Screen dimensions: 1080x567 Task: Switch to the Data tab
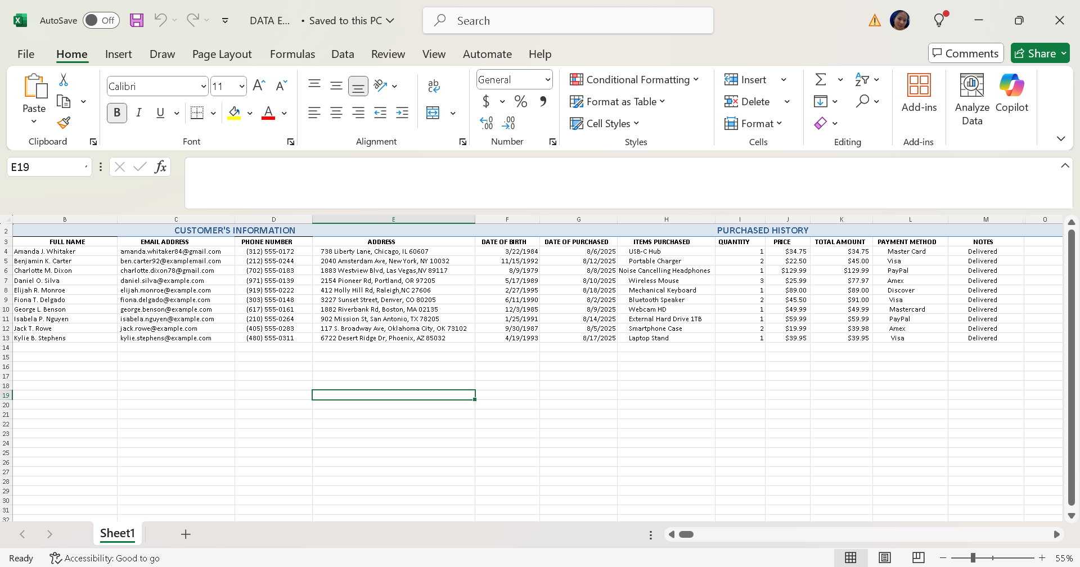click(343, 54)
